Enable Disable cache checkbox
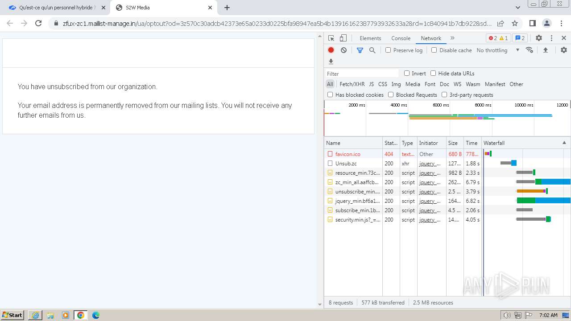Image resolution: width=571 pixels, height=321 pixels. [434, 50]
